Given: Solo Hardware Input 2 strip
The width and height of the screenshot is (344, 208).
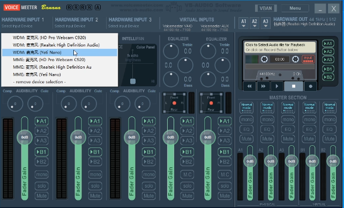Looking at the screenshot, I should pos(95,186).
